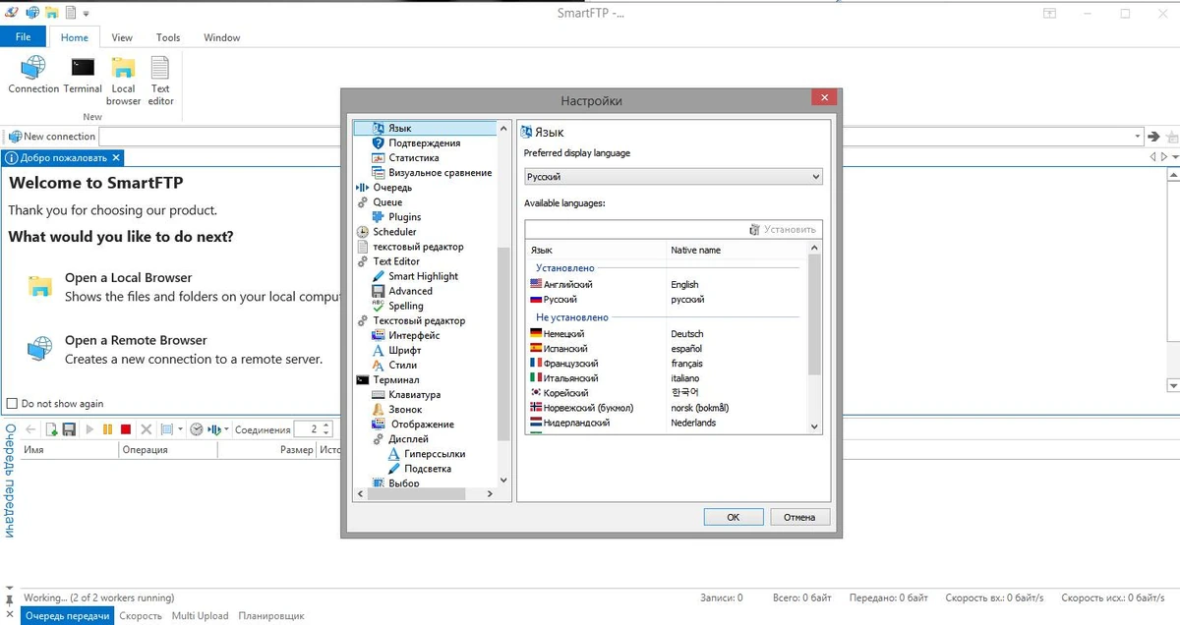Click the save queue floppy icon
The width and height of the screenshot is (1180, 625).
(x=69, y=429)
